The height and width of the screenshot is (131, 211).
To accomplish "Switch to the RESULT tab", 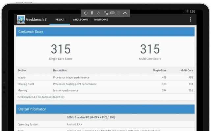I will [60, 20].
